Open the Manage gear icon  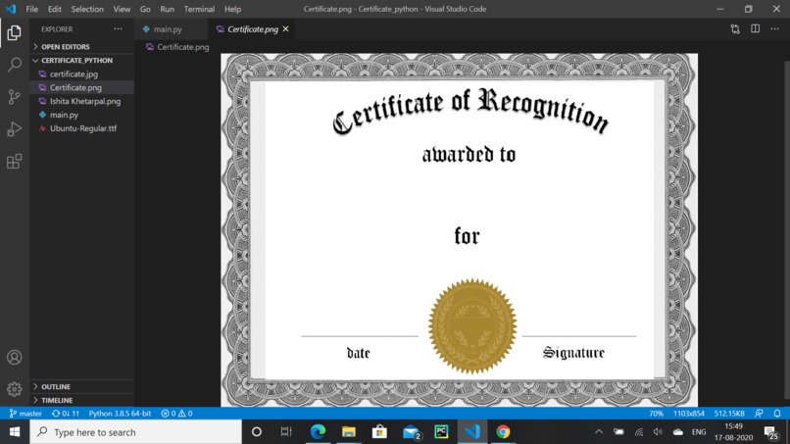click(x=14, y=389)
